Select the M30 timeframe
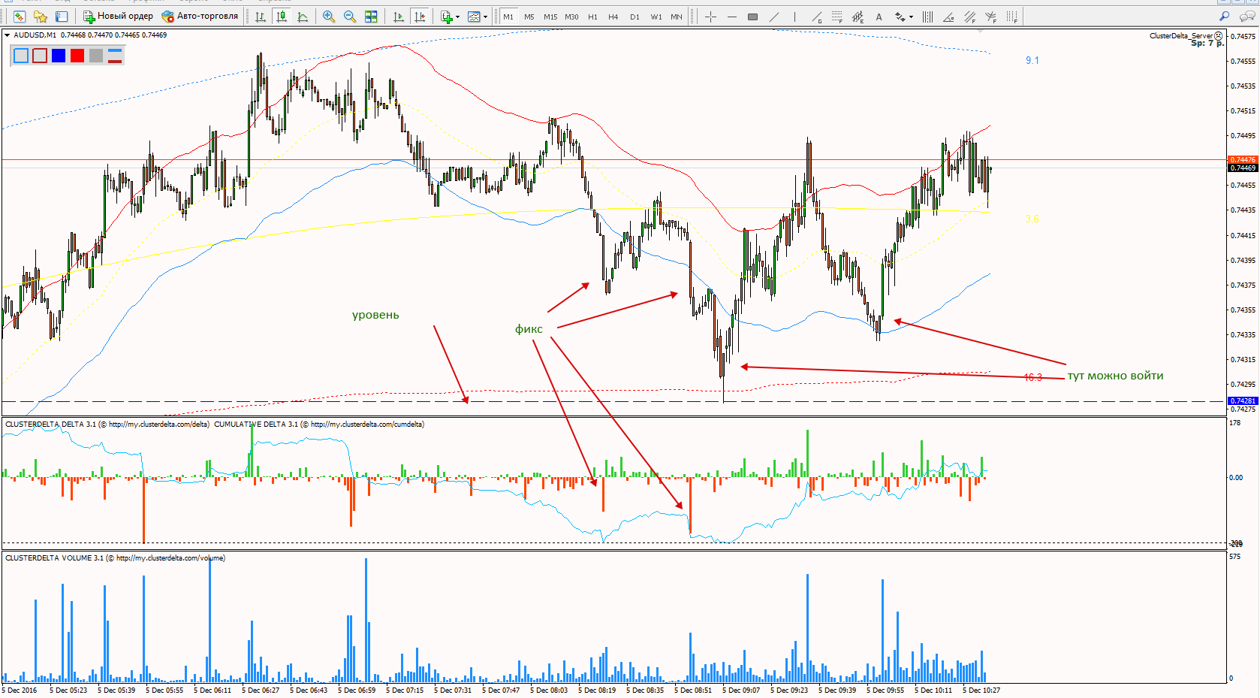The height and width of the screenshot is (698, 1260). 571,17
